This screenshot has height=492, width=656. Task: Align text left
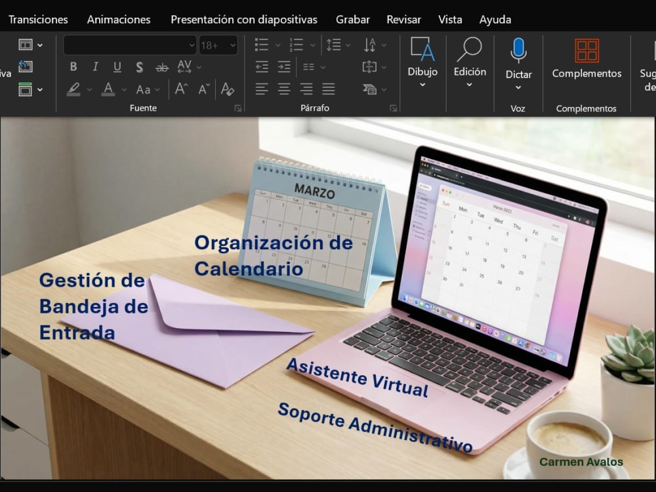tap(262, 89)
